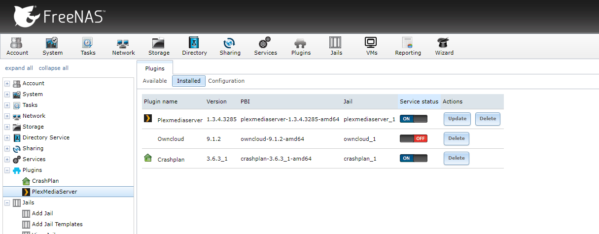Expand the Services tree node
599x234 pixels.
click(x=7, y=159)
